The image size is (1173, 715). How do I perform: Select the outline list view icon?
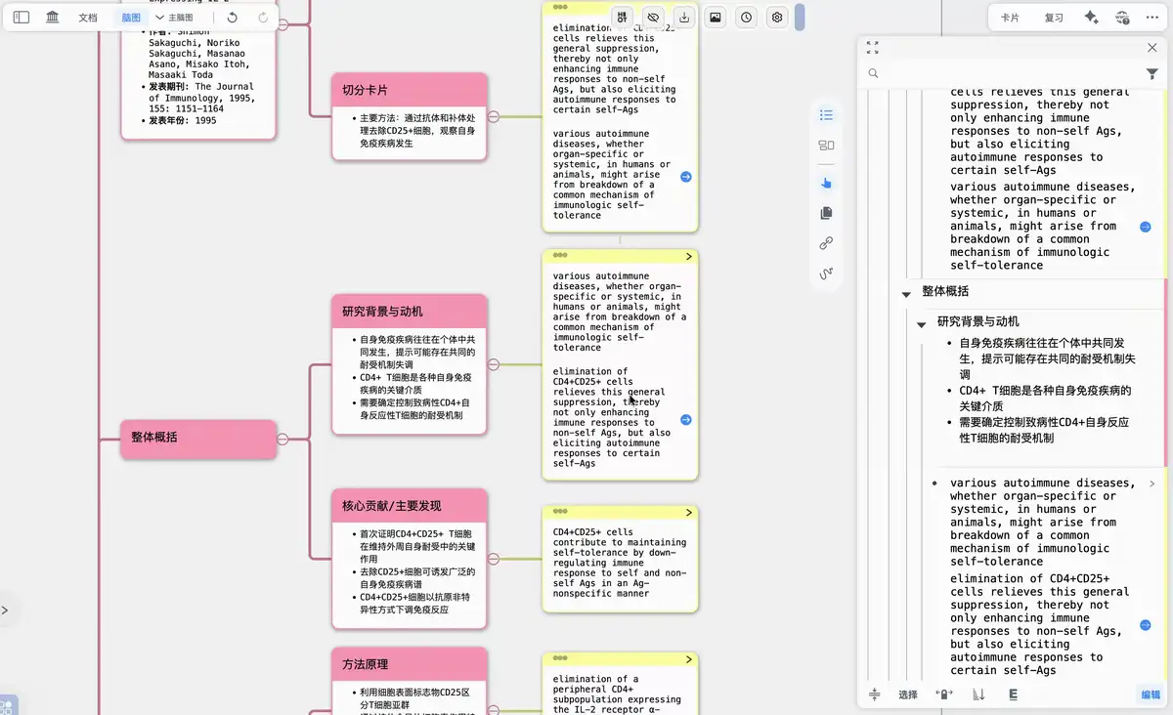click(x=826, y=115)
